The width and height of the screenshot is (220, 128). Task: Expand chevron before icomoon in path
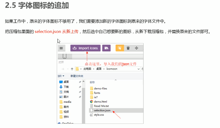104,69
